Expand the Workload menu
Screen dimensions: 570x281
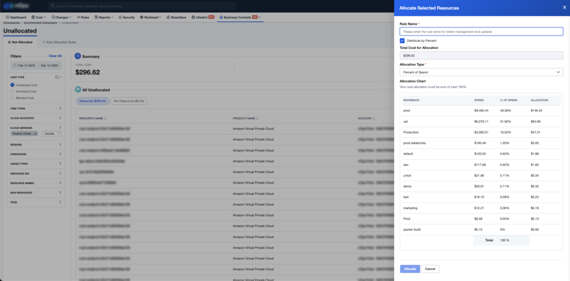[x=150, y=17]
